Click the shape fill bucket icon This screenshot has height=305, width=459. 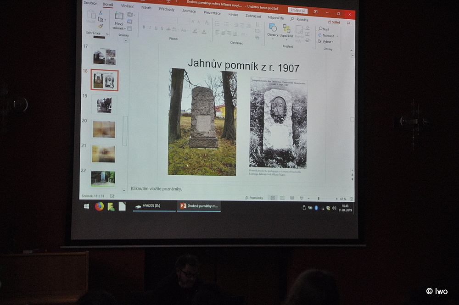pos(308,28)
